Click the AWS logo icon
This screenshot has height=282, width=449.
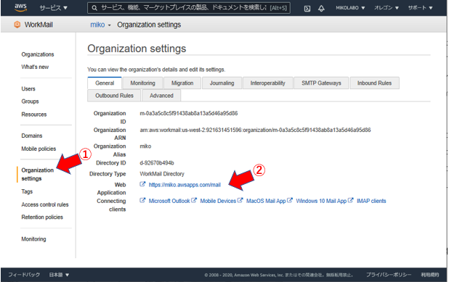tap(20, 7)
